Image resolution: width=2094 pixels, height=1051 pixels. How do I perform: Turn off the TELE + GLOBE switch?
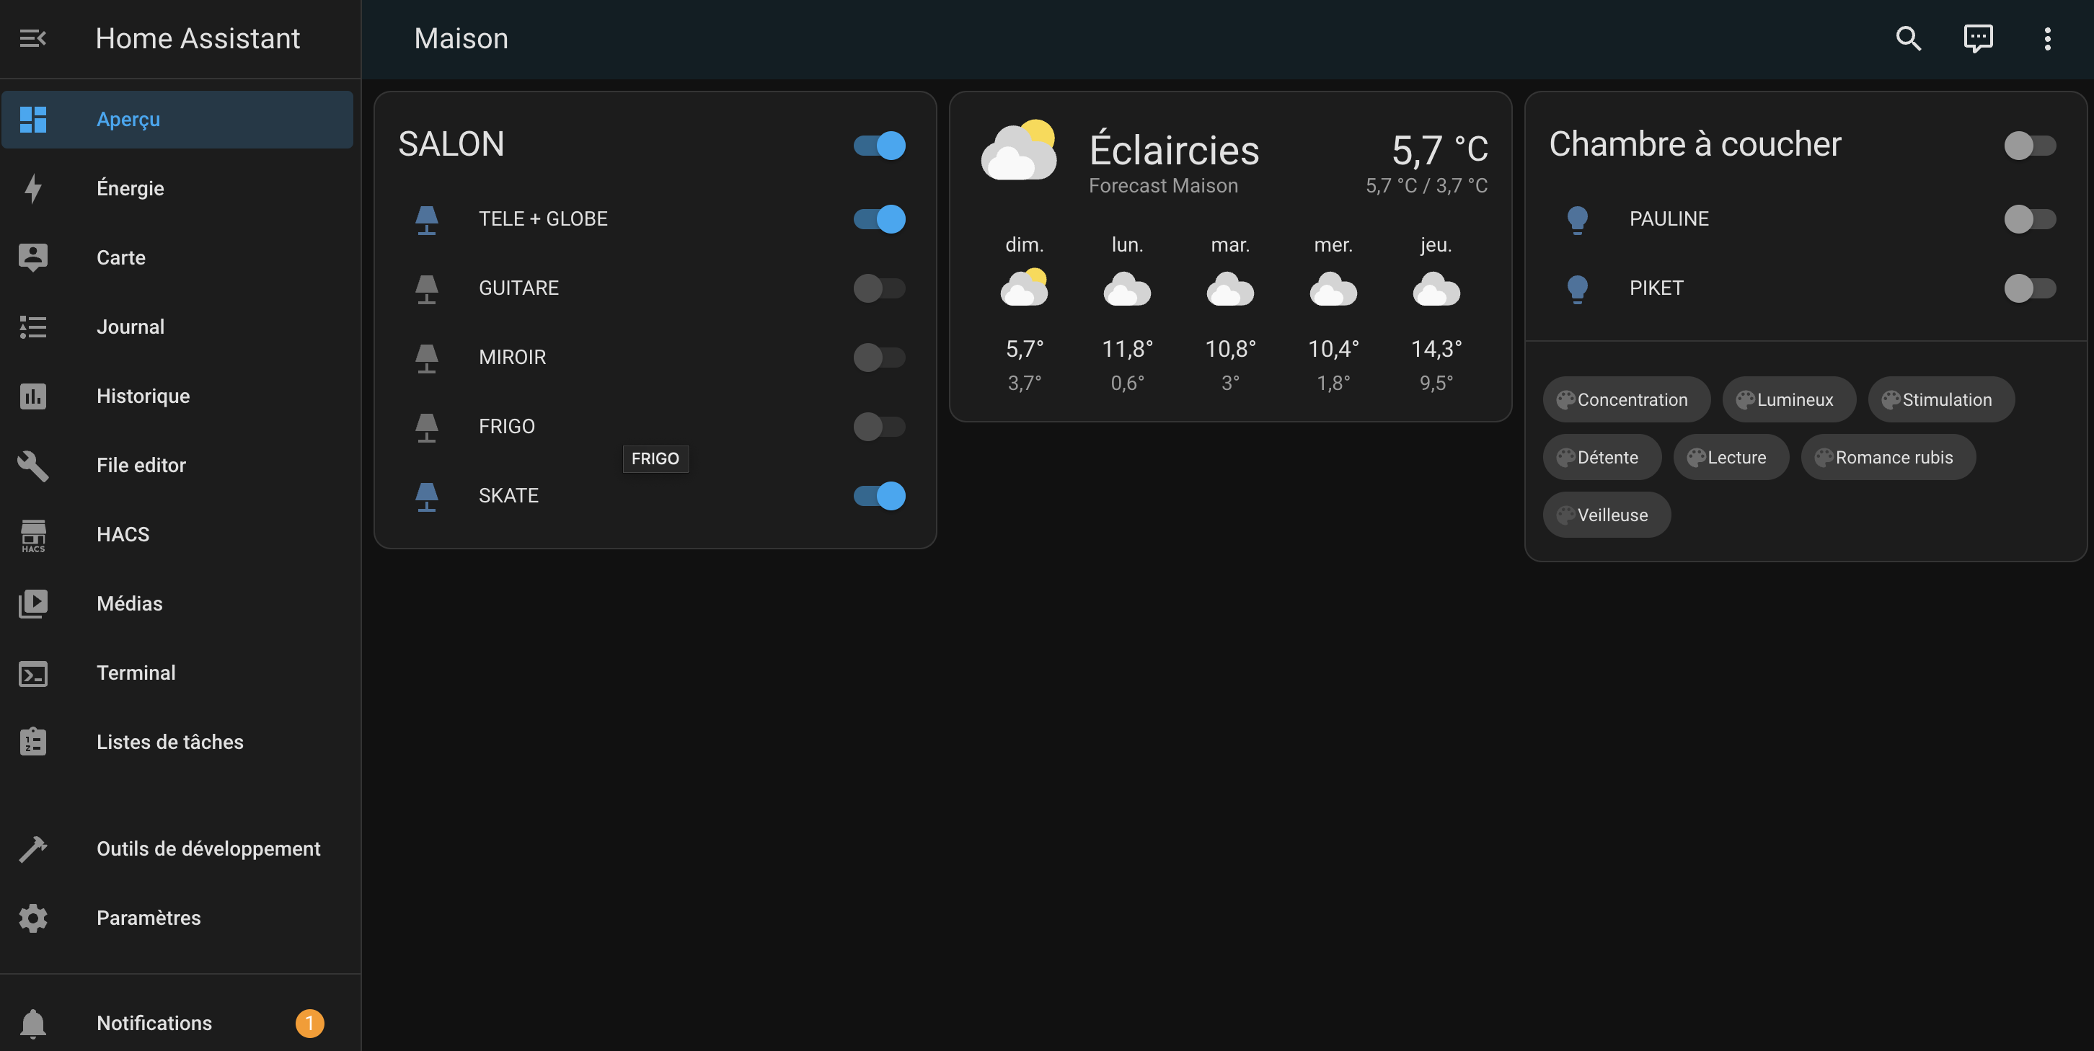click(880, 218)
